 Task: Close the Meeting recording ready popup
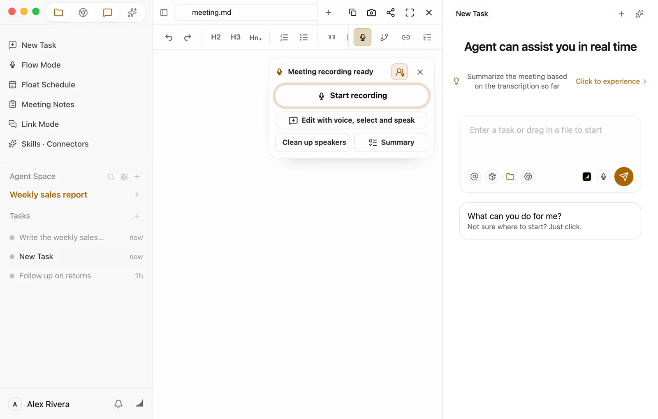[x=420, y=72]
